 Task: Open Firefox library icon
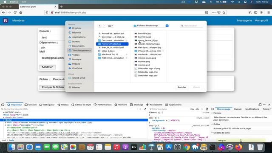point(250,12)
